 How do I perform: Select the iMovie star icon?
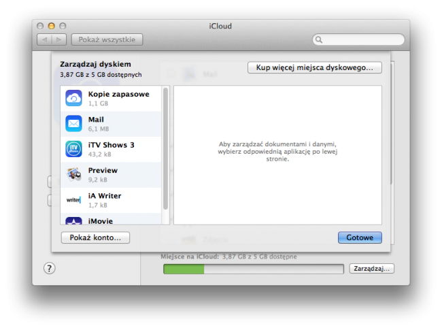pyautogui.click(x=74, y=221)
